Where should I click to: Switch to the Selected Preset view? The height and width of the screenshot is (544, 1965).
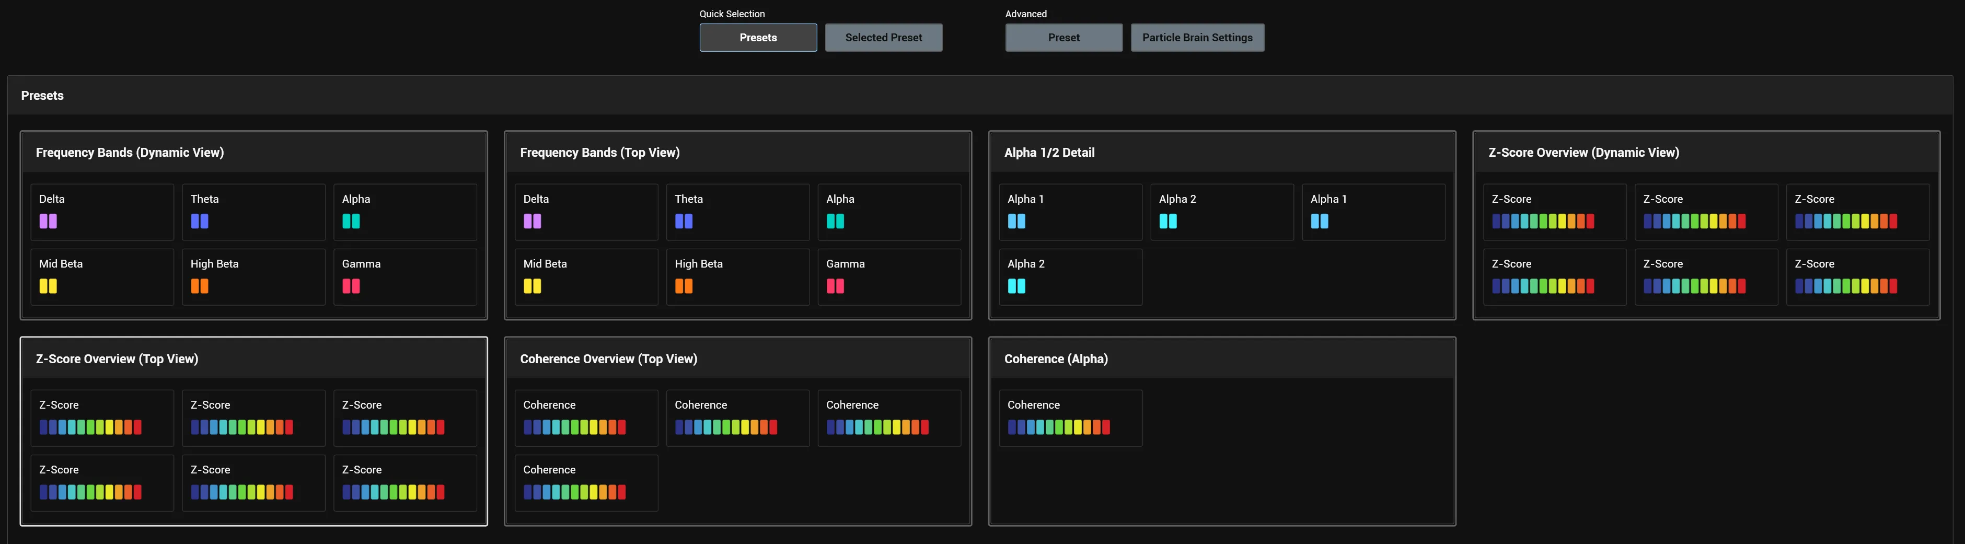(883, 38)
